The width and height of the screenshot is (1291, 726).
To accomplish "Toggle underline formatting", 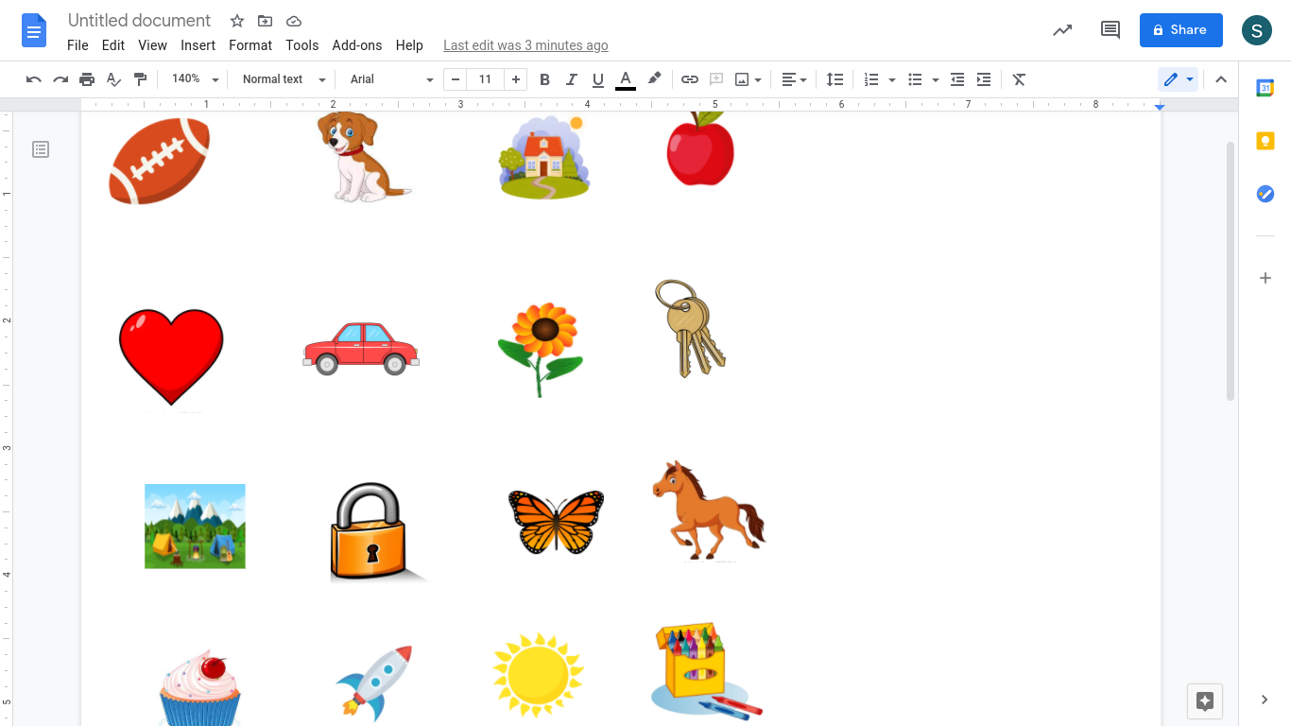I will click(x=597, y=79).
